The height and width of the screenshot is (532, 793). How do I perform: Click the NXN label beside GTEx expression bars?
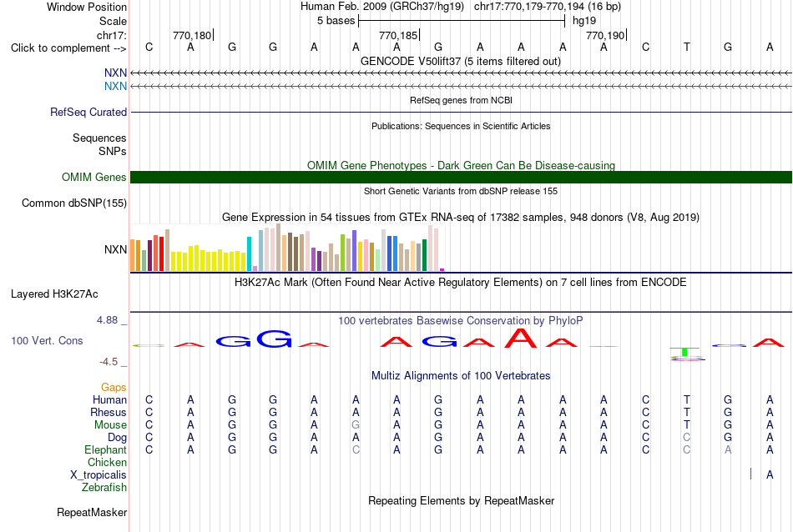(115, 249)
